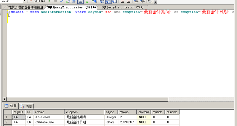The image size is (237, 126).
Task: Click the bVisible column header
Action: click(158, 112)
